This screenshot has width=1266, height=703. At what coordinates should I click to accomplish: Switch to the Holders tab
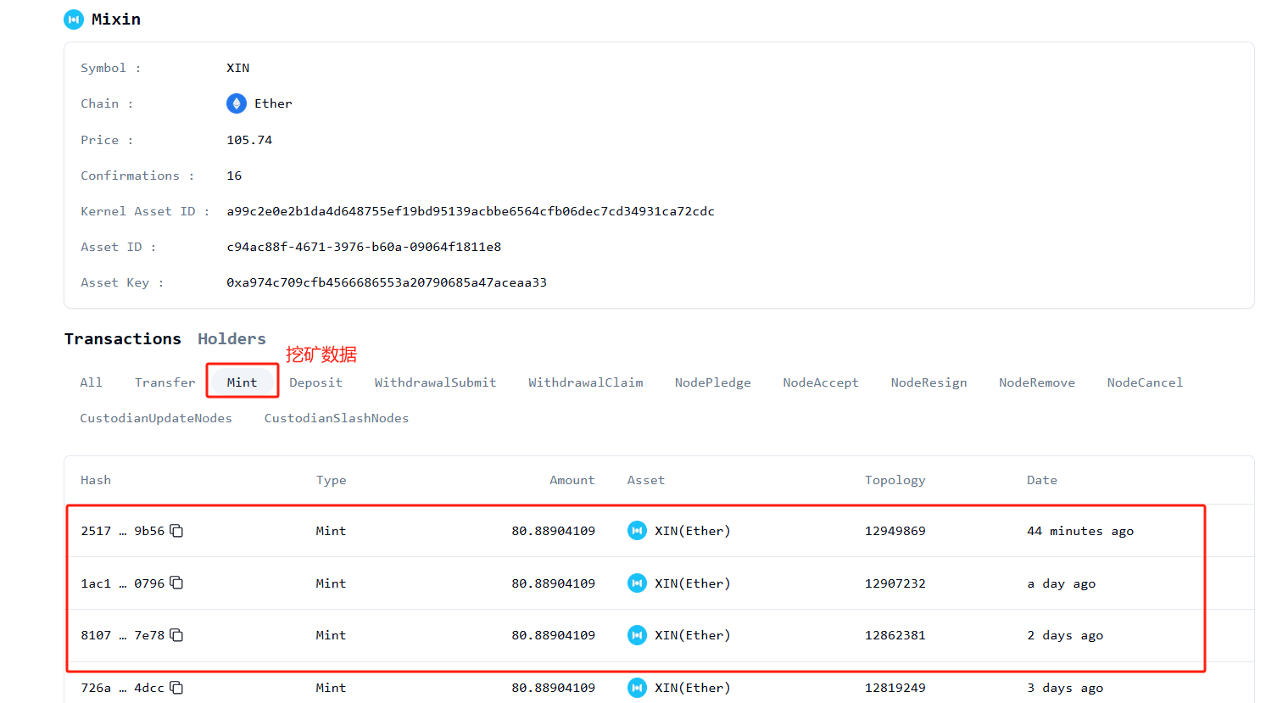pyautogui.click(x=231, y=339)
